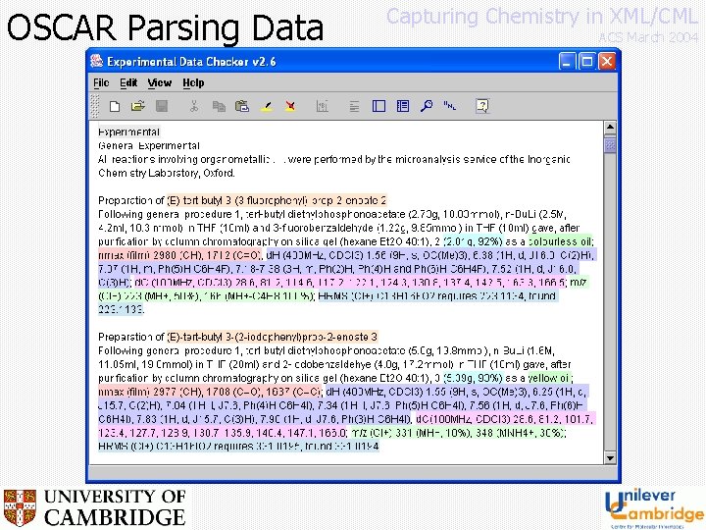Click the HNL symbol toolbar icon
The height and width of the screenshot is (530, 706).
pyautogui.click(x=449, y=106)
